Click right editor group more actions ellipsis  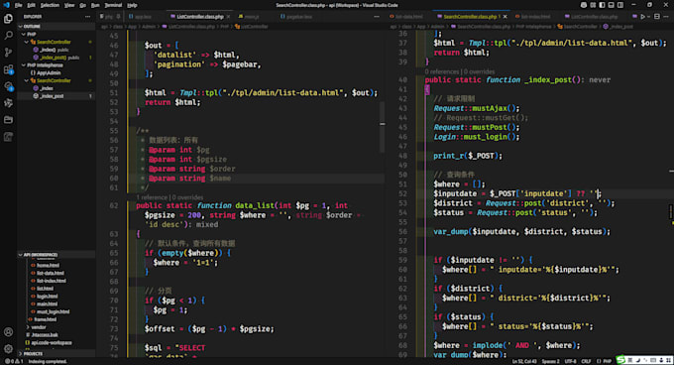(666, 17)
